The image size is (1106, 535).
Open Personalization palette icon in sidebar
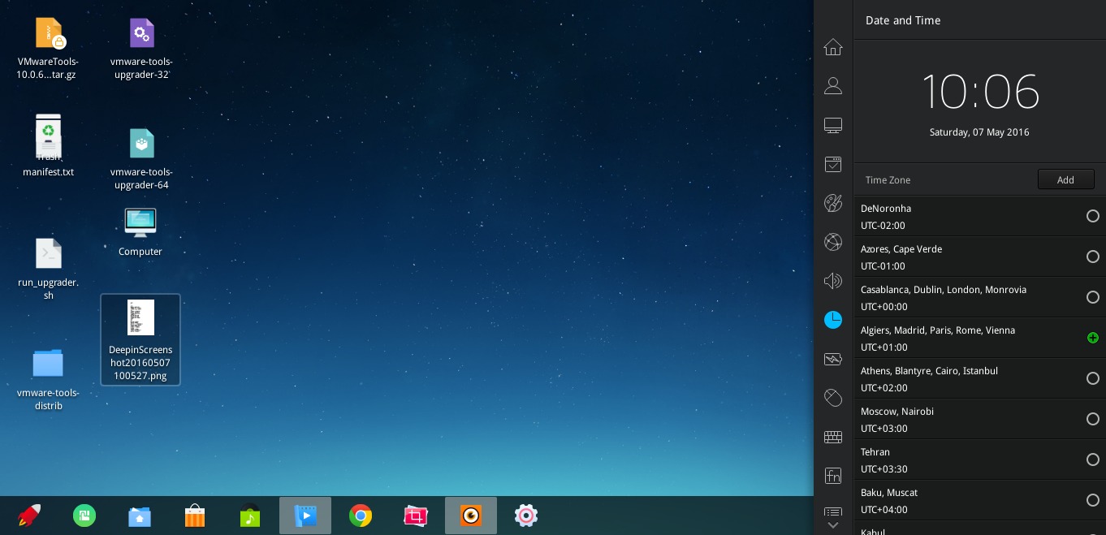click(x=832, y=203)
